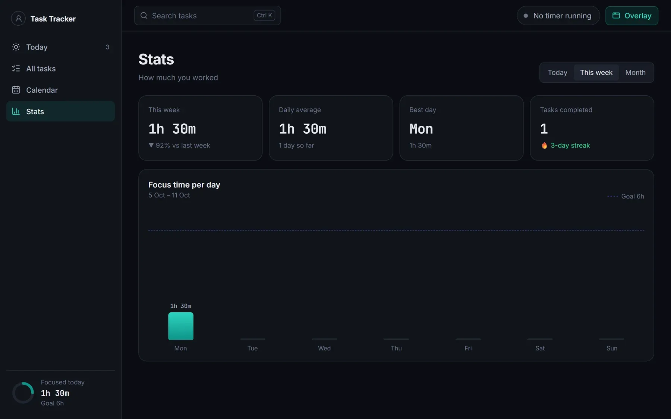Click the Focused today label
This screenshot has width=671, height=419.
(63, 382)
